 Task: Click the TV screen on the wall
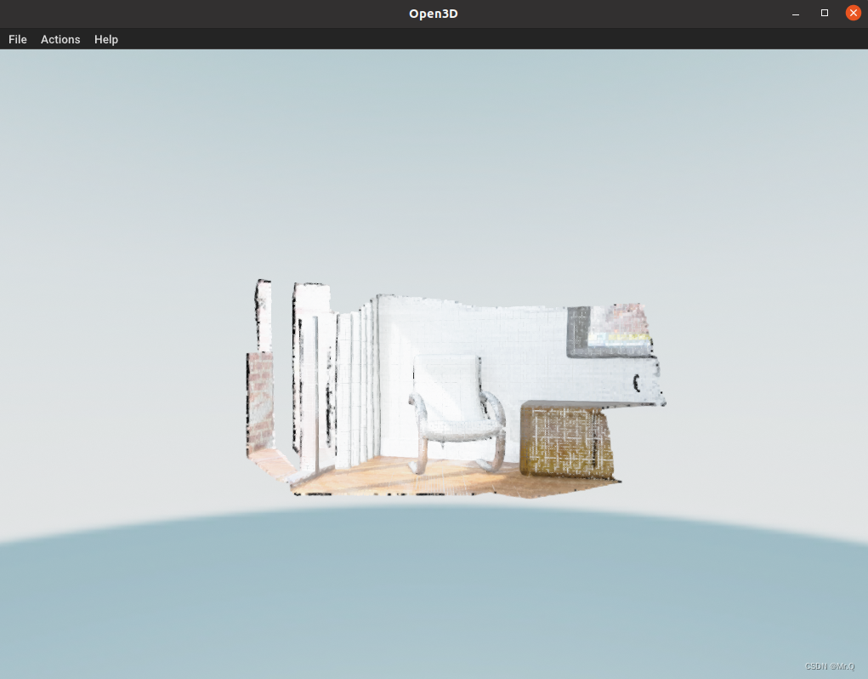coord(608,332)
